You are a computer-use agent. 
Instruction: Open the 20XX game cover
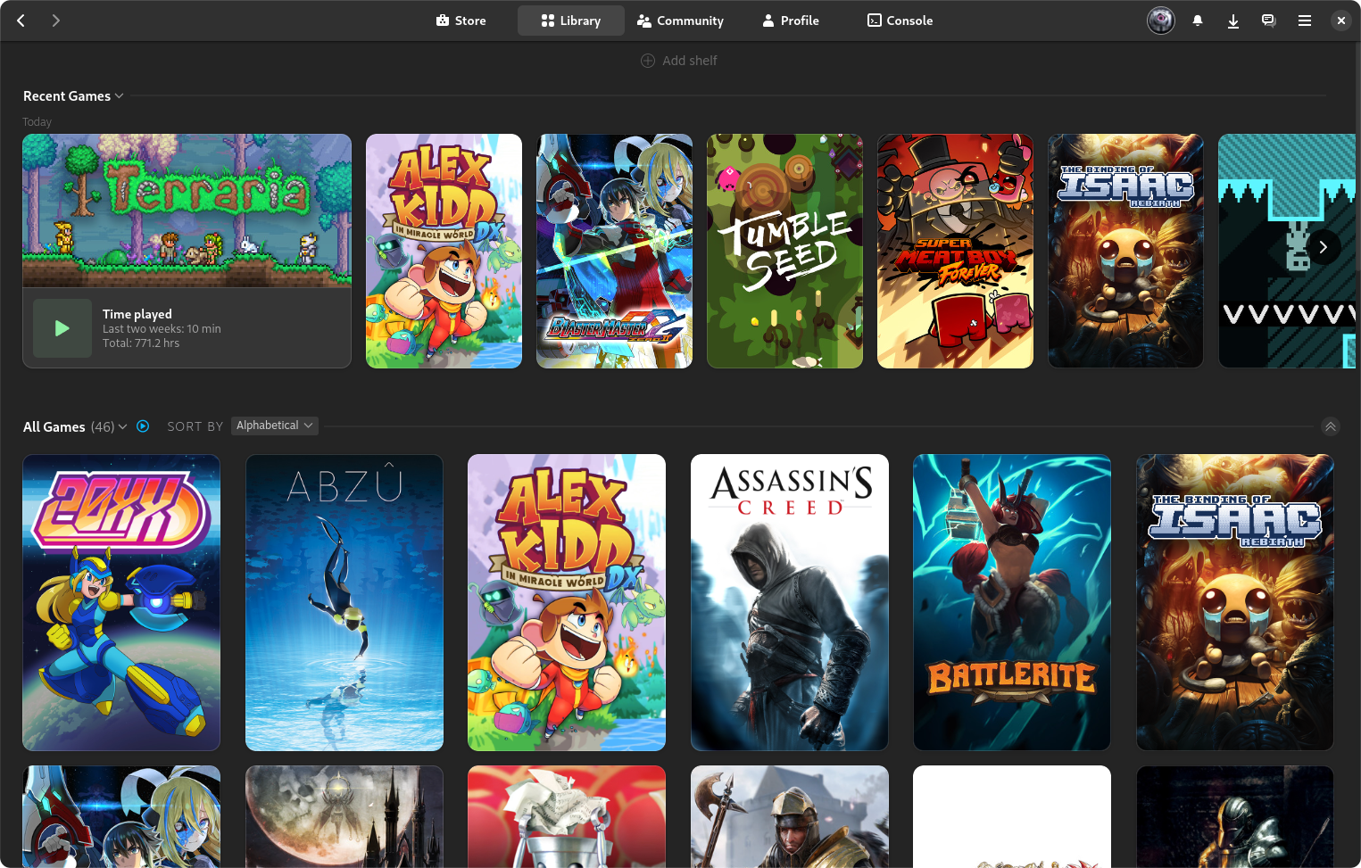[121, 602]
